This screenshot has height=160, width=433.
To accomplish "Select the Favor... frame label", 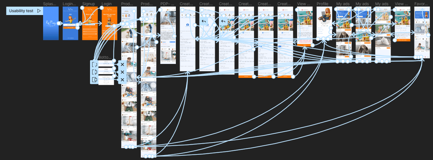I will click(421, 4).
